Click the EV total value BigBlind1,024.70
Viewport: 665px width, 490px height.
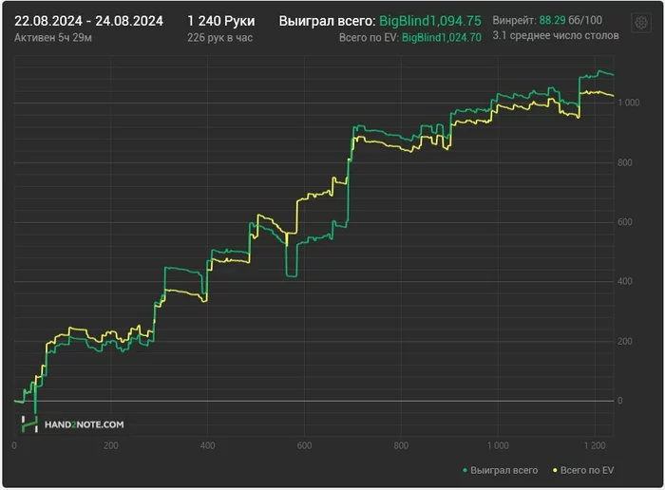(x=442, y=38)
